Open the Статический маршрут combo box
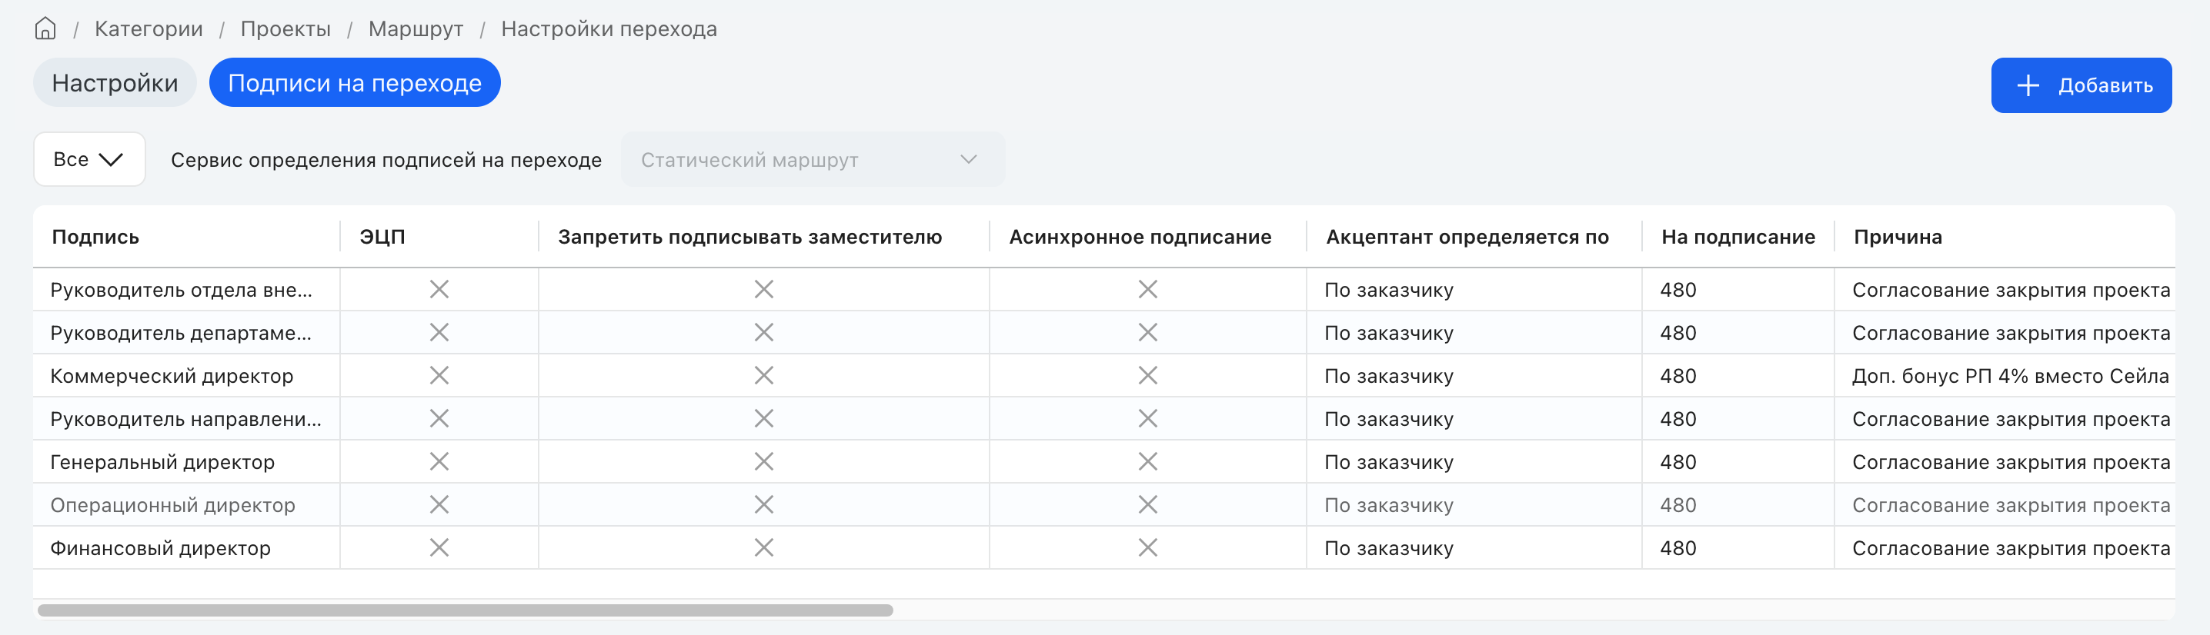The height and width of the screenshot is (635, 2210). click(813, 159)
